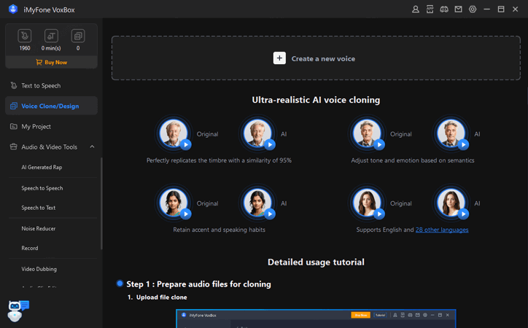528x328 pixels.
Task: Click the mail feedback icon
Action: (x=458, y=9)
